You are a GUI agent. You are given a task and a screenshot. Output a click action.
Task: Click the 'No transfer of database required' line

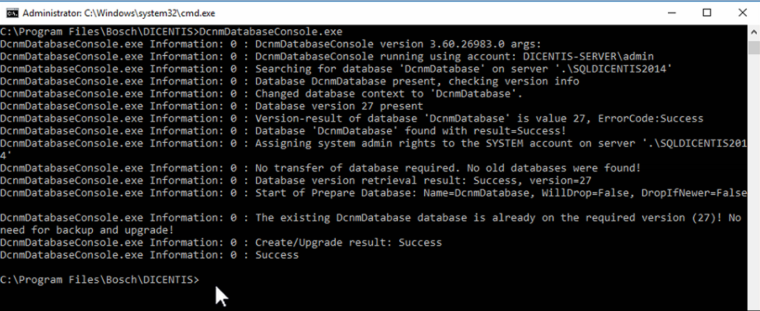pyautogui.click(x=447, y=168)
